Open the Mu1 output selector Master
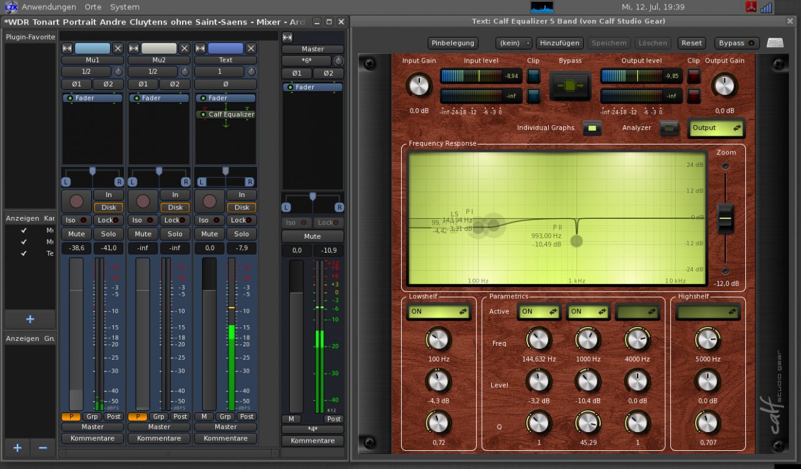 pyautogui.click(x=93, y=427)
